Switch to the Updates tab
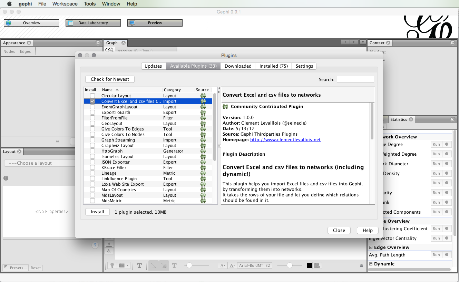459x282 pixels. pyautogui.click(x=153, y=66)
